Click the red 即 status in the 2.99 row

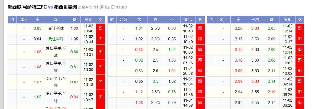tap(300, 81)
